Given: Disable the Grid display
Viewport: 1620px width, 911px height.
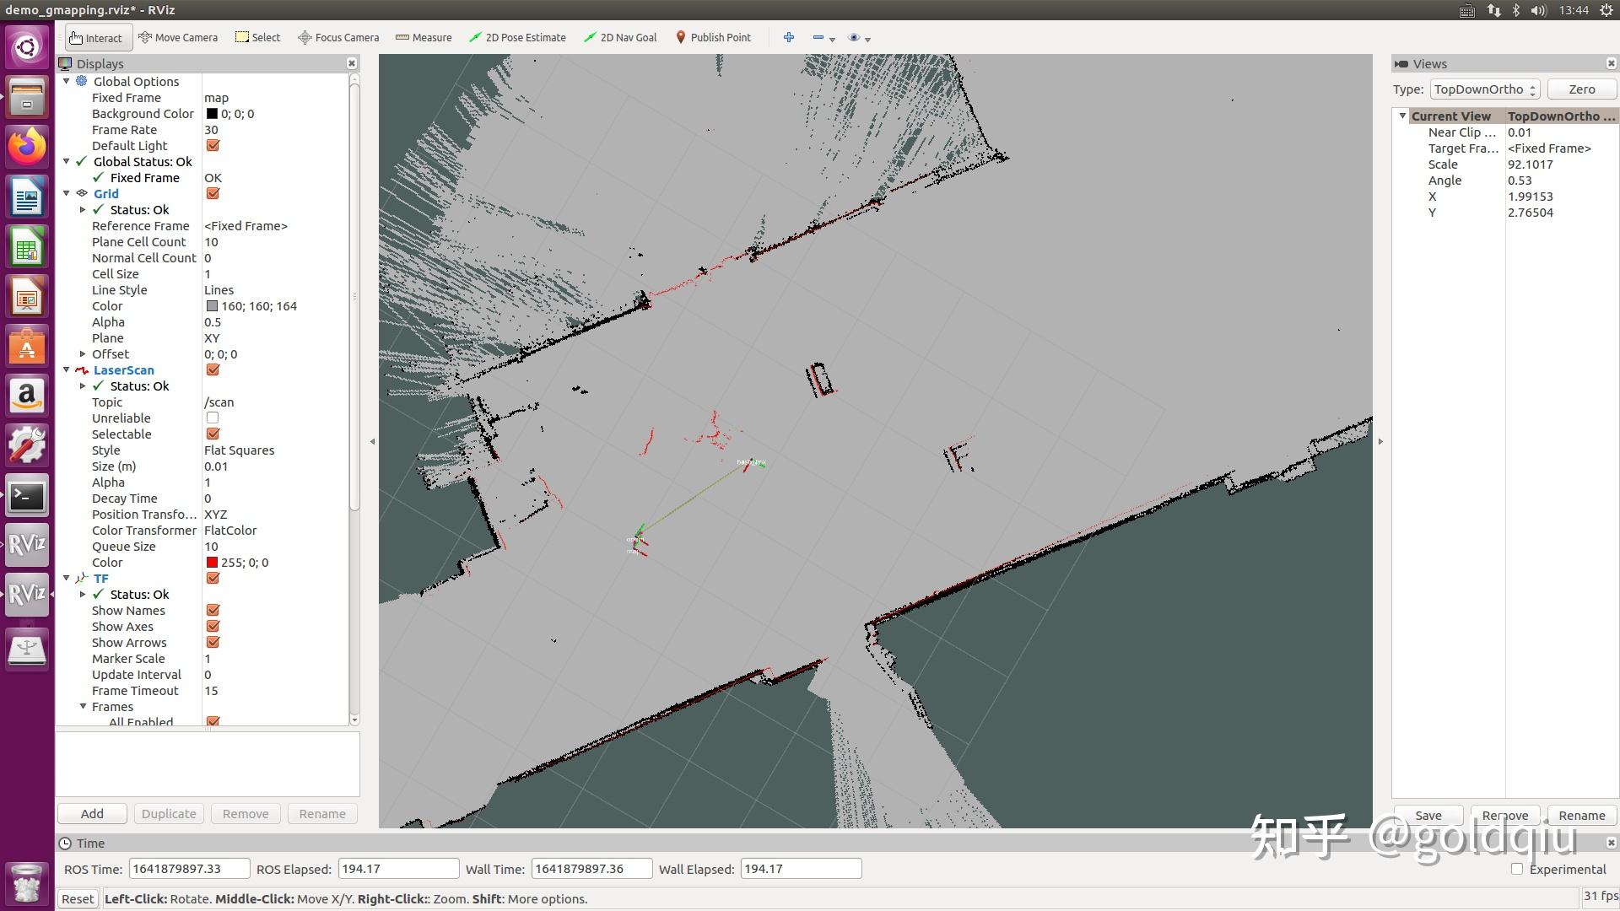Looking at the screenshot, I should tap(213, 193).
